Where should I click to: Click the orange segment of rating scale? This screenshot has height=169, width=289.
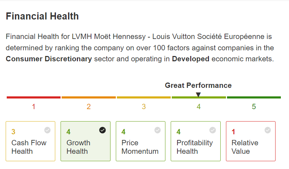click(x=89, y=97)
